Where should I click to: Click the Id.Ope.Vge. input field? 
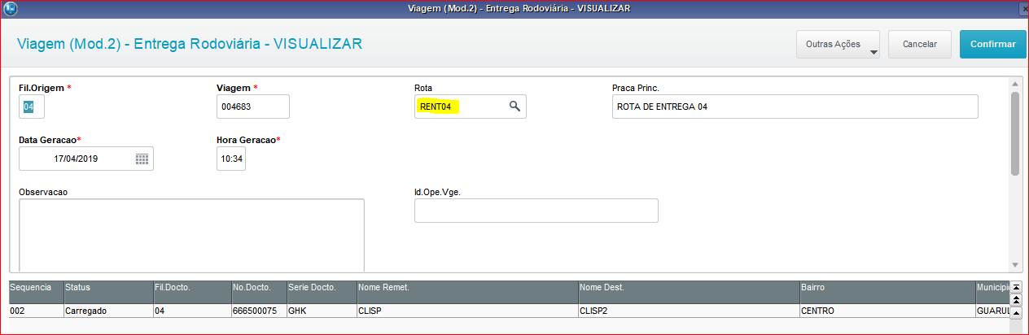tap(536, 211)
